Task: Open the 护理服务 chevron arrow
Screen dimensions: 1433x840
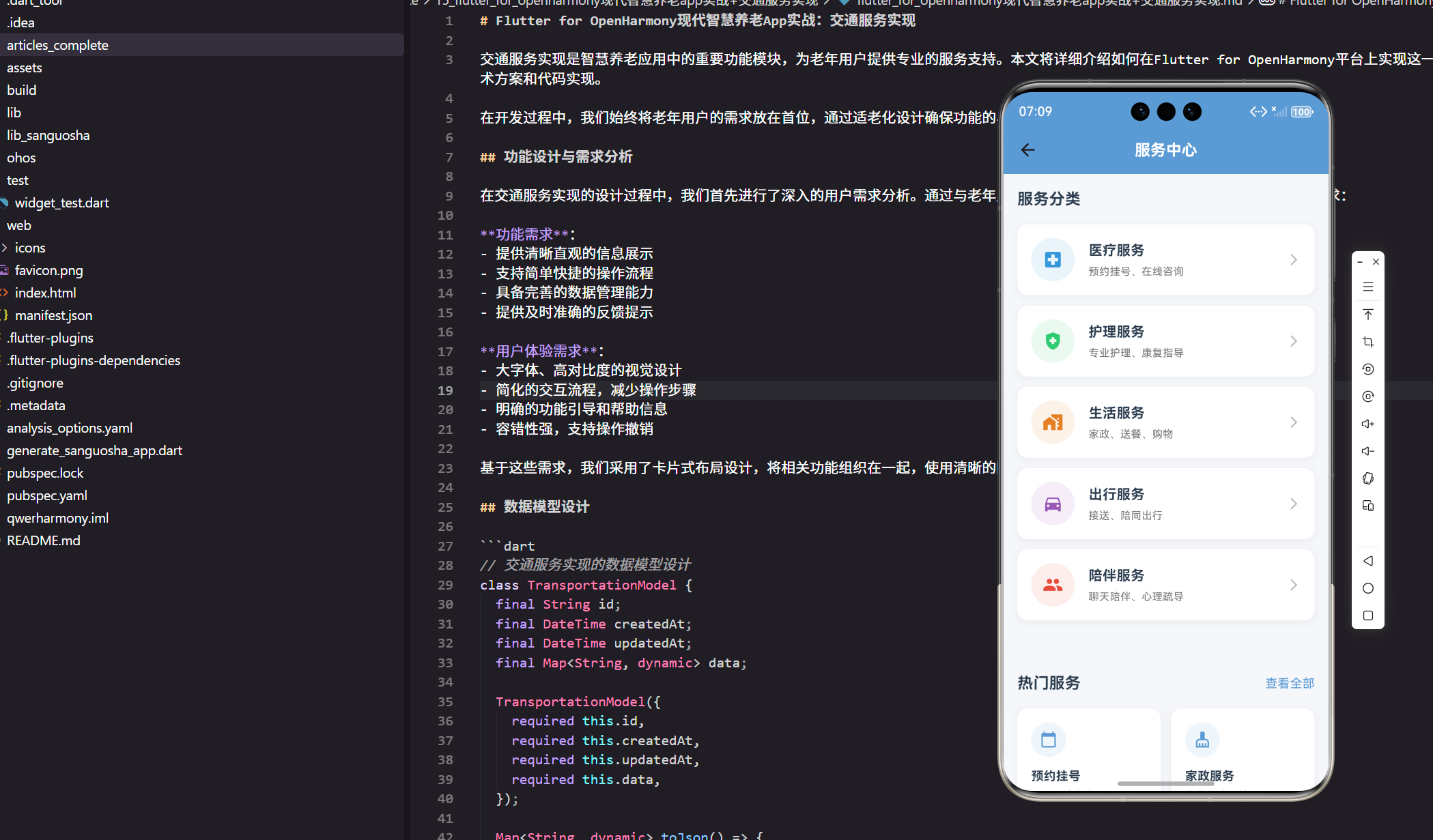Action: point(1294,341)
